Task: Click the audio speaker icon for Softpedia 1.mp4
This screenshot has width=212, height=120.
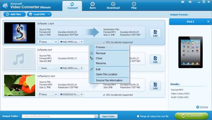Action: (61, 42)
